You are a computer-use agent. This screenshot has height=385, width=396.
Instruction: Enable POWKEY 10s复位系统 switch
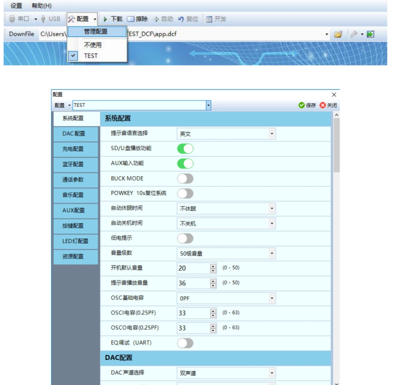[185, 194]
